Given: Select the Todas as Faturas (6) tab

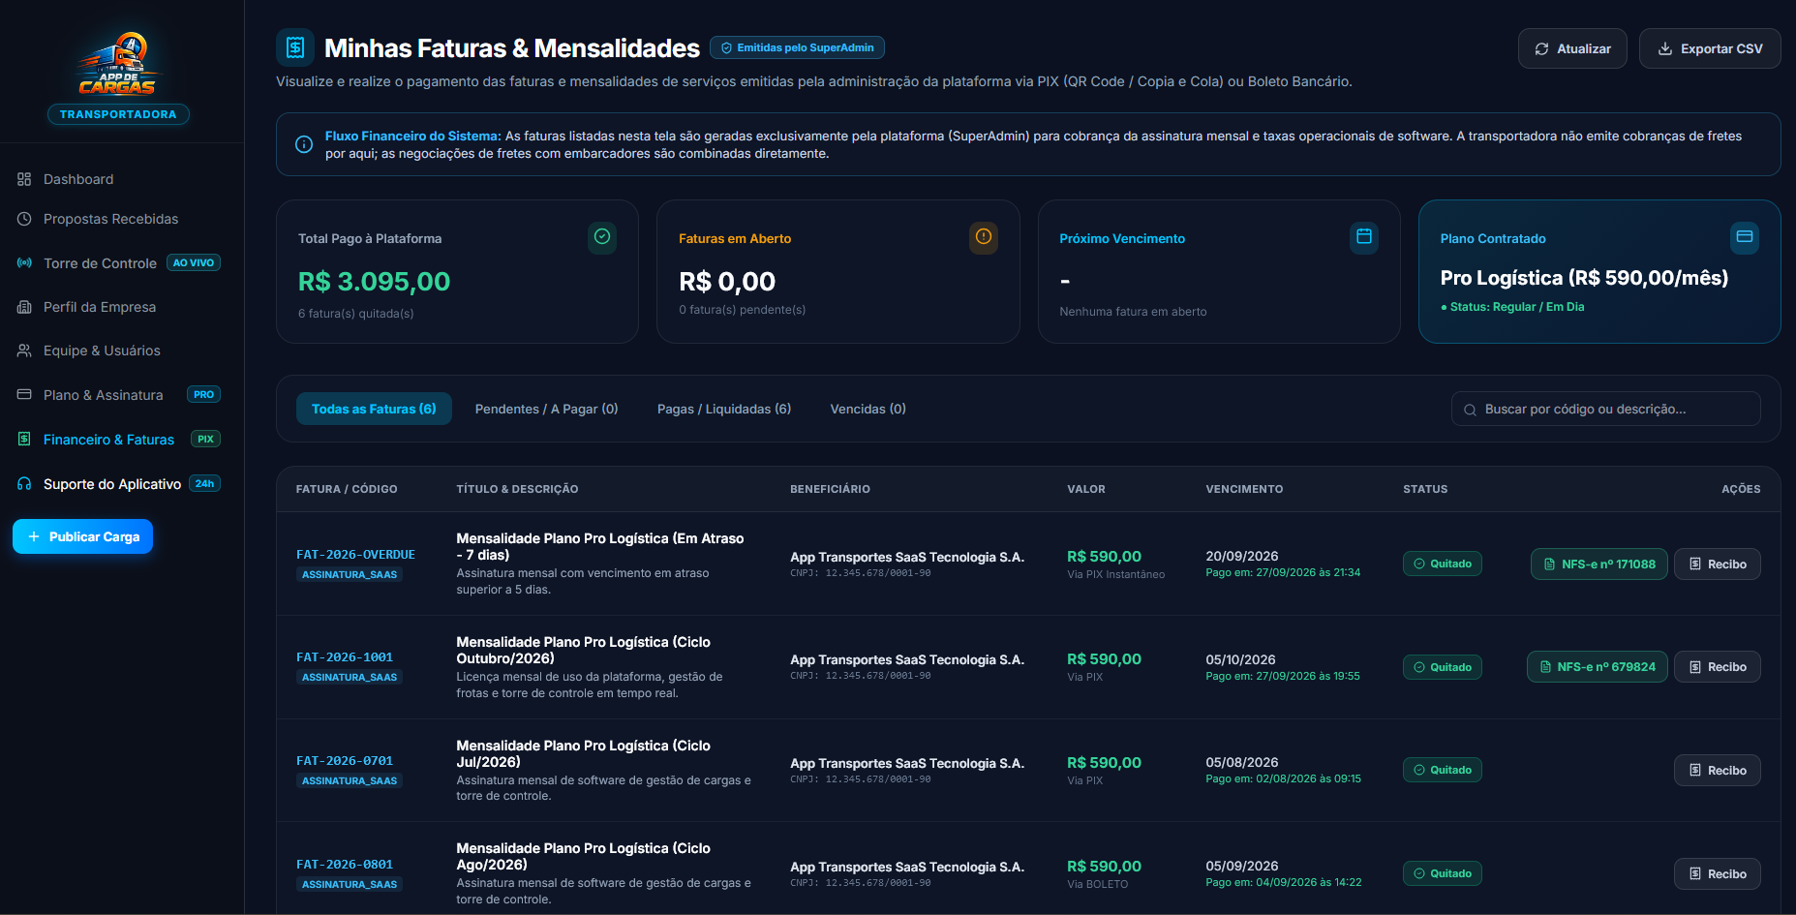Looking at the screenshot, I should (374, 409).
